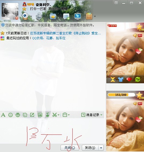Click the signature 打你一巴掌 再给你一颗糖
This screenshot has width=144, height=152.
coord(49,9)
